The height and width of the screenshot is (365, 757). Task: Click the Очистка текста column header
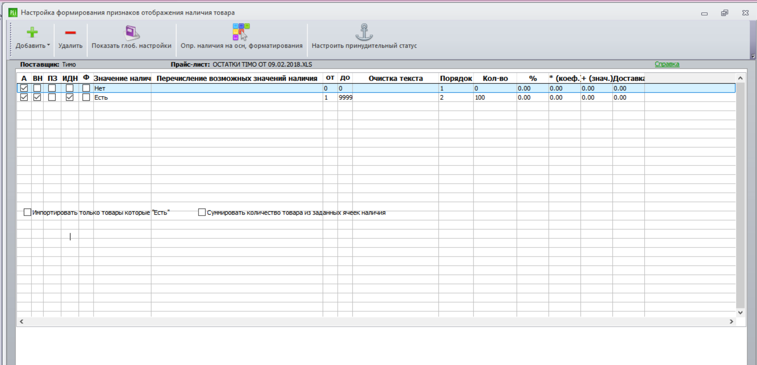(396, 78)
